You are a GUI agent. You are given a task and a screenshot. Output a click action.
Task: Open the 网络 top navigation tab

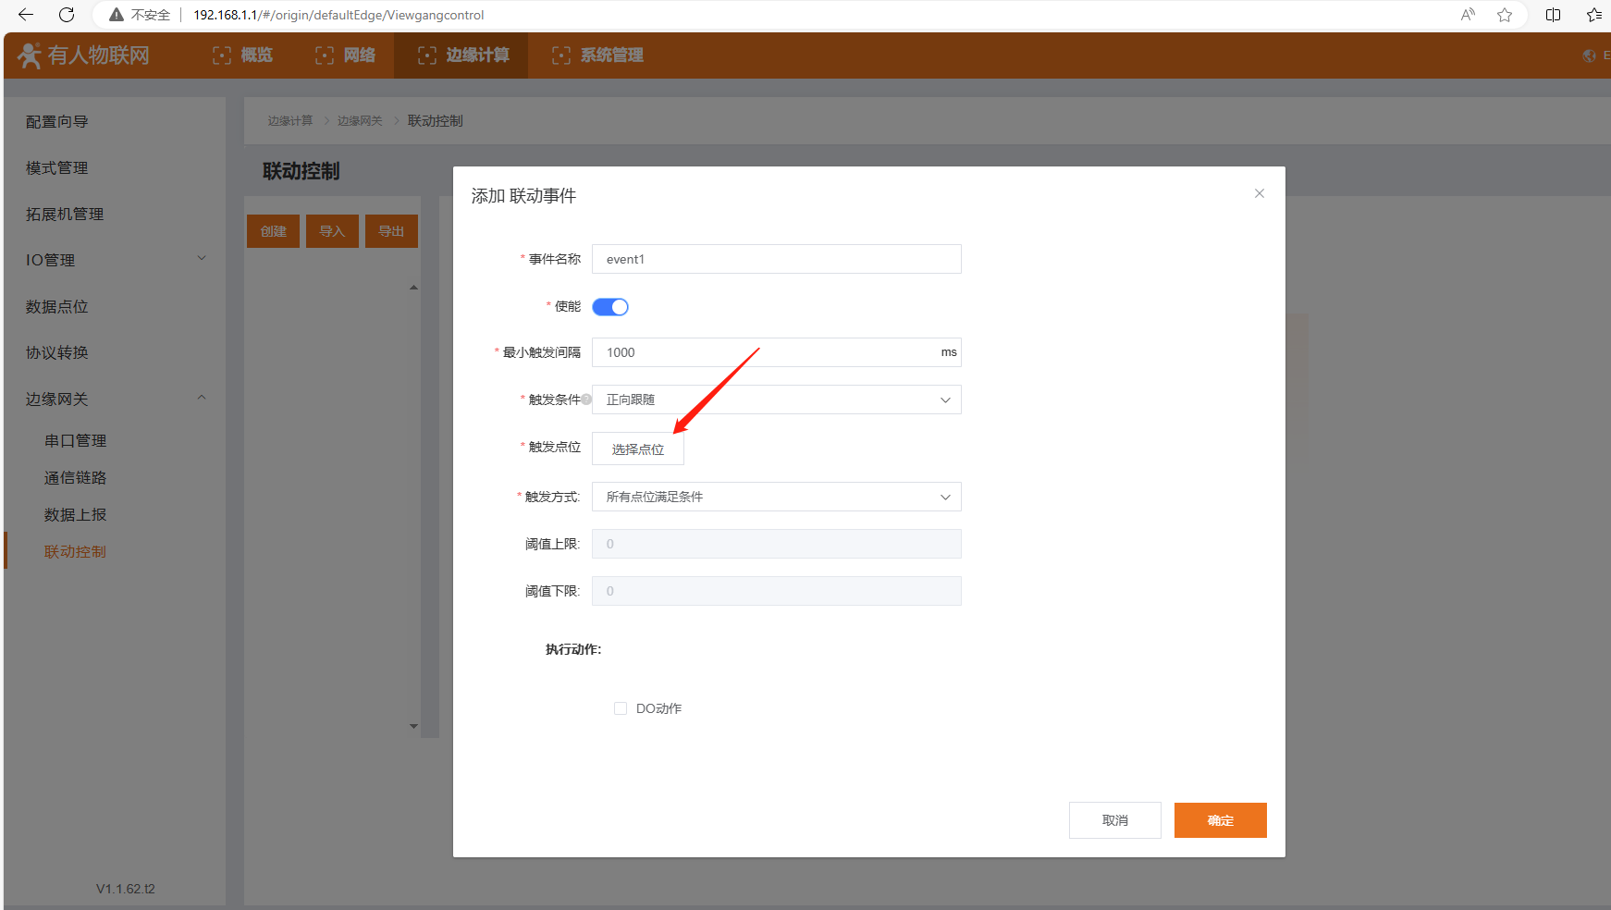coord(346,55)
